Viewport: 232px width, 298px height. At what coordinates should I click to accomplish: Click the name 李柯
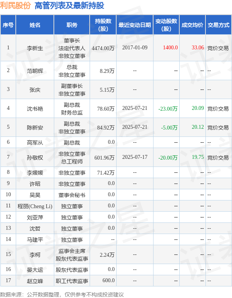pyautogui.click(x=35, y=255)
